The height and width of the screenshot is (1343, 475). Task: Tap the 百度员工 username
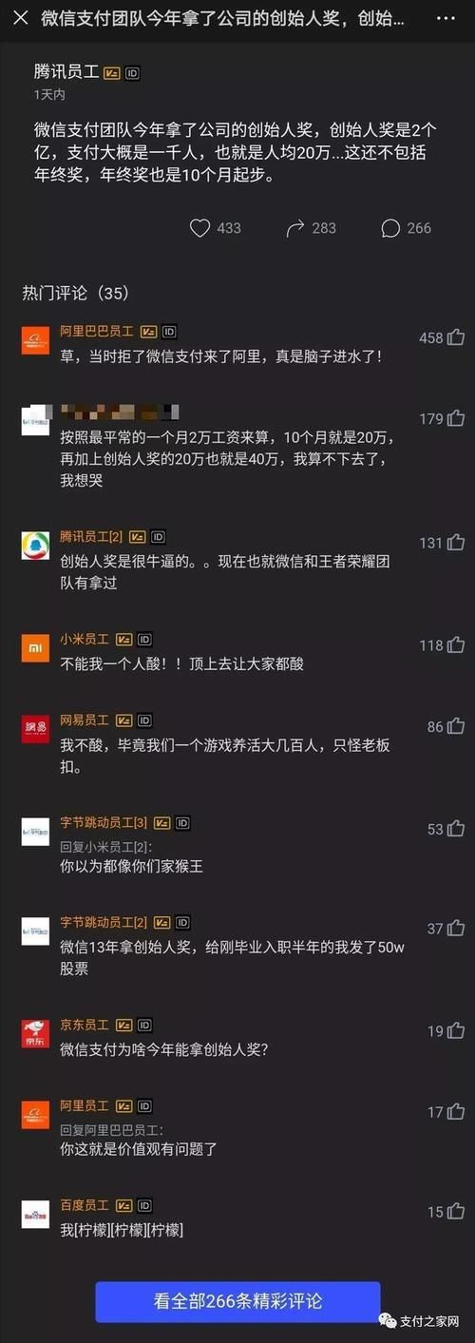[x=85, y=1204]
